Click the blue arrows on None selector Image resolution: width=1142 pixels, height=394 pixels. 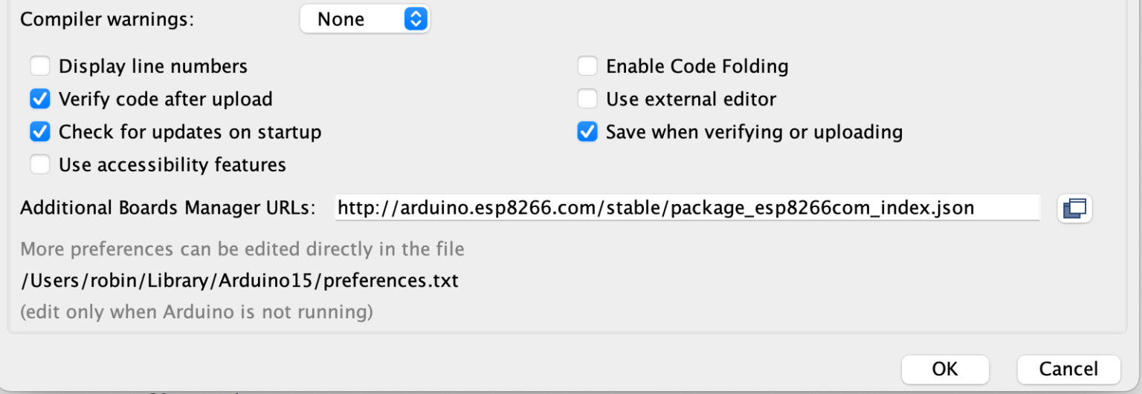(415, 19)
